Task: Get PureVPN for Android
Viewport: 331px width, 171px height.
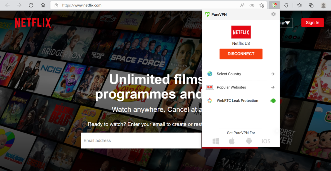Action: pos(249,141)
